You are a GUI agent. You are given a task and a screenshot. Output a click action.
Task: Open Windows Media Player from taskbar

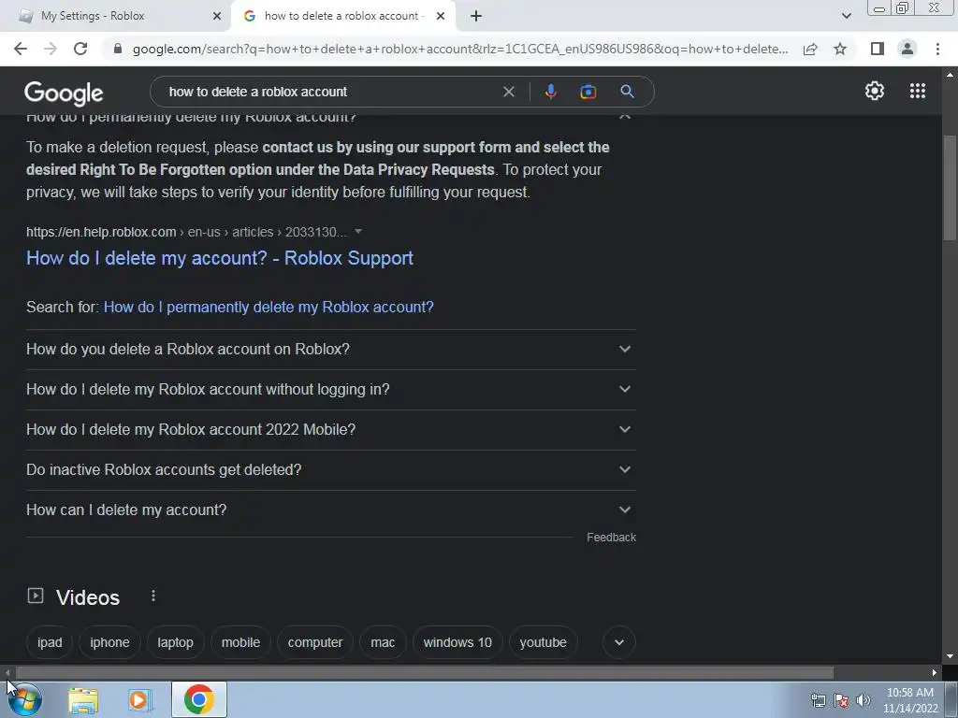pyautogui.click(x=139, y=699)
